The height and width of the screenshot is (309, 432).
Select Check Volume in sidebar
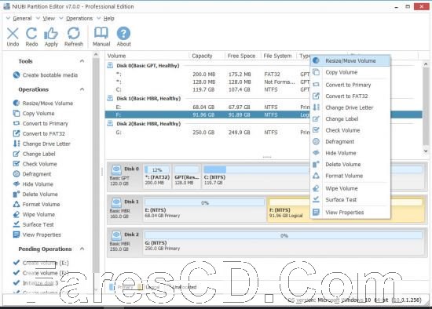[35, 164]
